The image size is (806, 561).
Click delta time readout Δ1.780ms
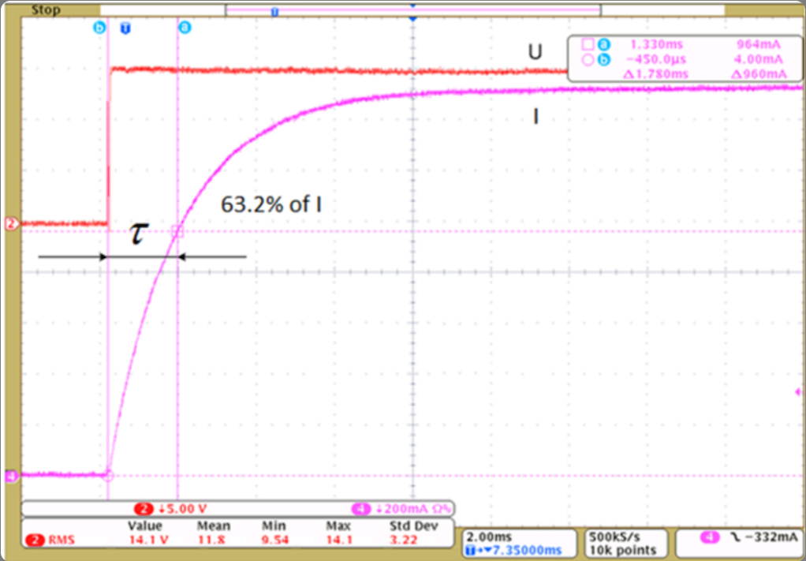coord(655,74)
